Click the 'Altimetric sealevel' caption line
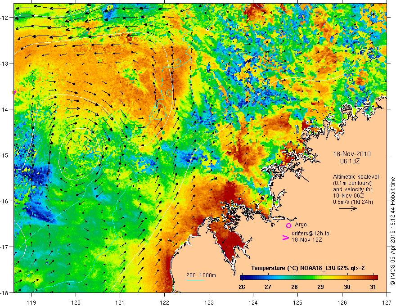The height and width of the screenshot is (306, 396). [356, 177]
